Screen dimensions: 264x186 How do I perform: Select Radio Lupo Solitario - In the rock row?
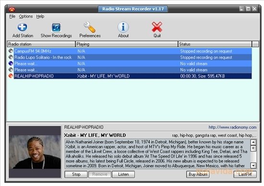pyautogui.click(x=132, y=57)
